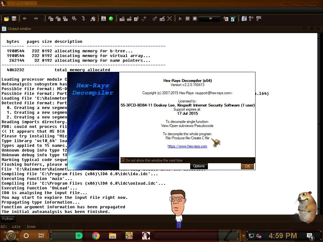
Task: Click the DATA conversion icon
Action: [129, 19]
